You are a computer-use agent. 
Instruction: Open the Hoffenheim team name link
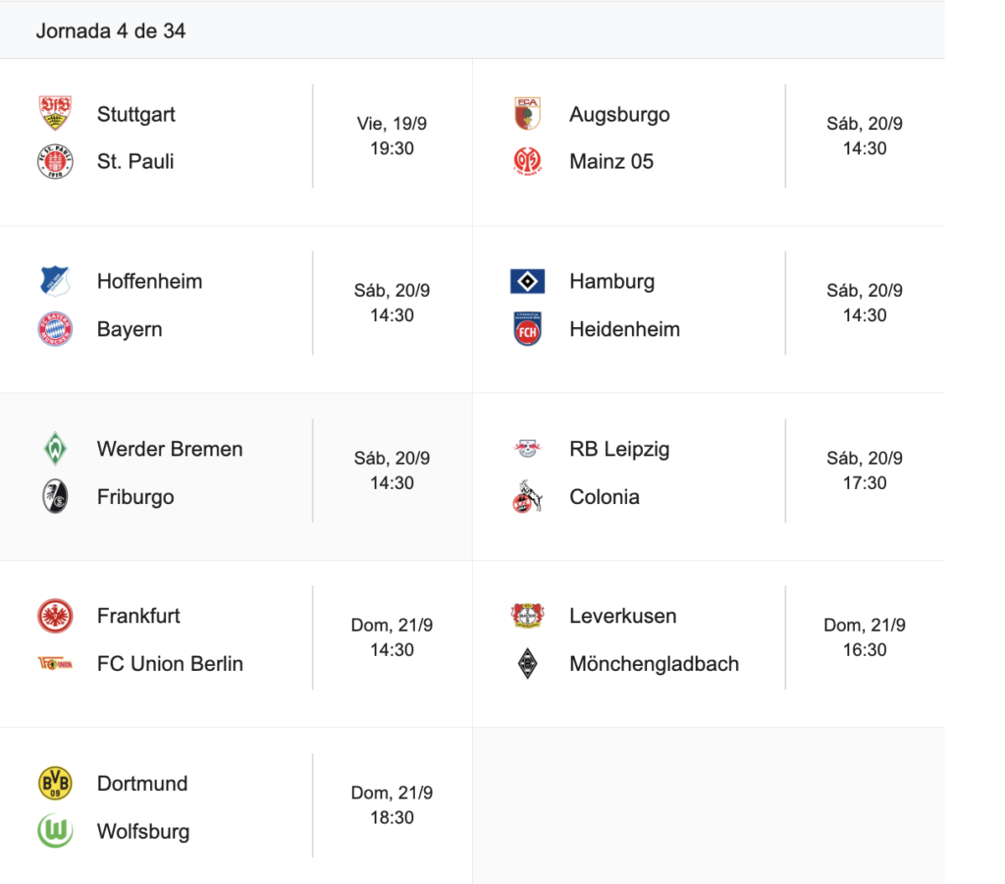tap(149, 282)
